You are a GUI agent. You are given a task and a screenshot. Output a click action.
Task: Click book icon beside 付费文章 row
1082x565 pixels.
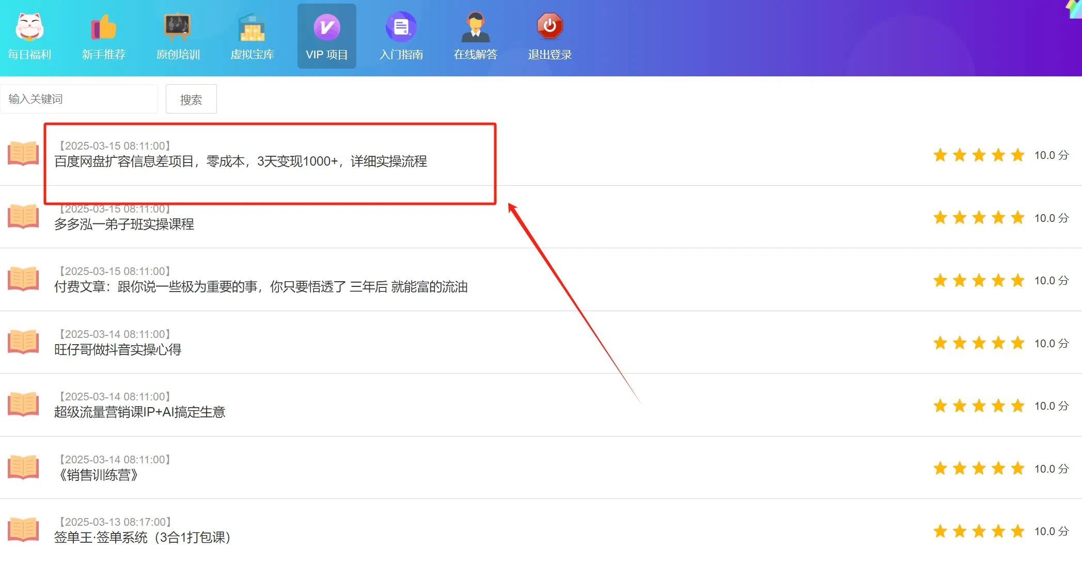coord(23,279)
